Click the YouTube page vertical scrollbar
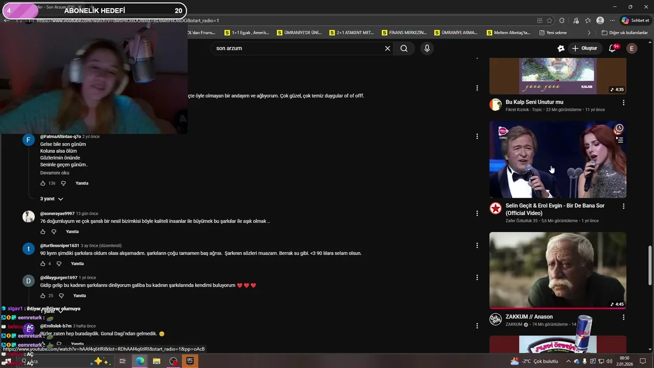Image resolution: width=654 pixels, height=368 pixels. point(650,266)
